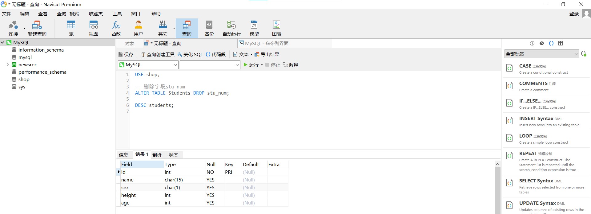Open the 函数 (Function) toolbar icon
The width and height of the screenshot is (591, 214).
tap(116, 28)
